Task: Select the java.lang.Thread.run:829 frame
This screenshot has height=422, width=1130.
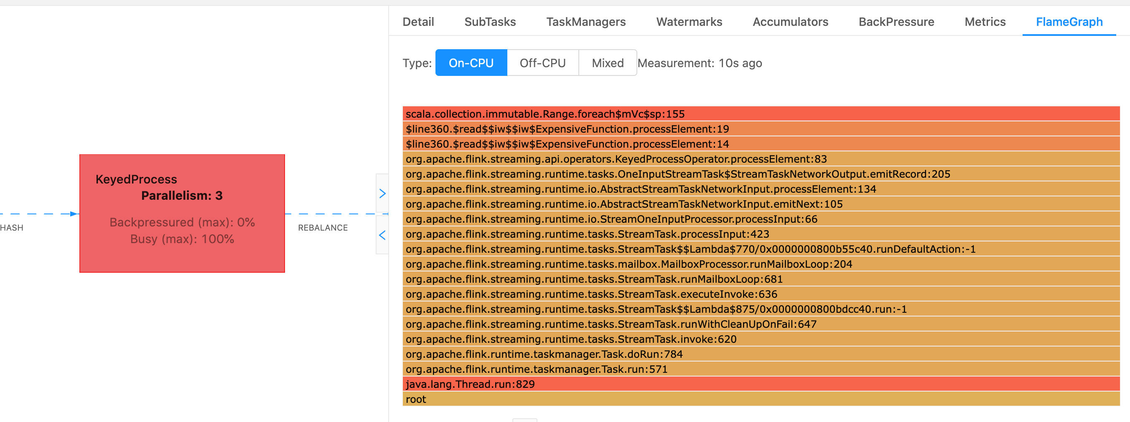Action: 761,384
